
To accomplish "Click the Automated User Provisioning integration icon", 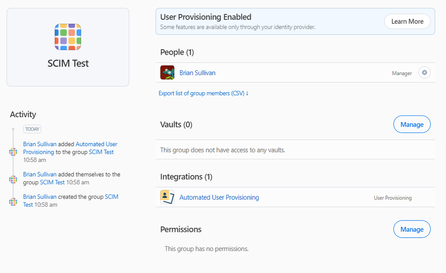I will (x=167, y=197).
